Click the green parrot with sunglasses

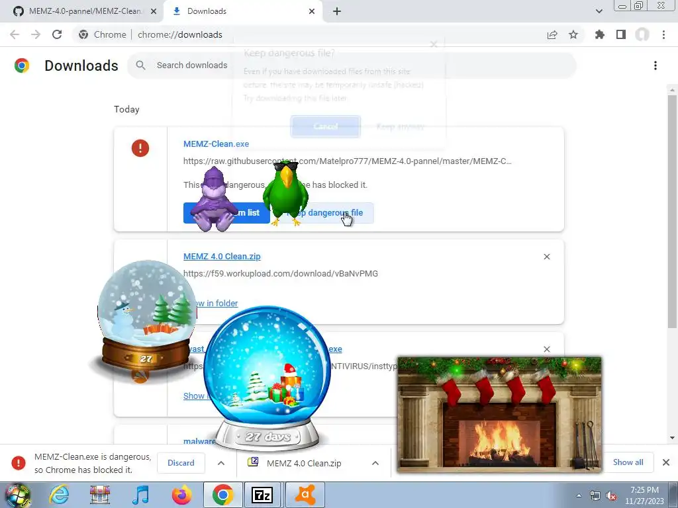(x=285, y=192)
